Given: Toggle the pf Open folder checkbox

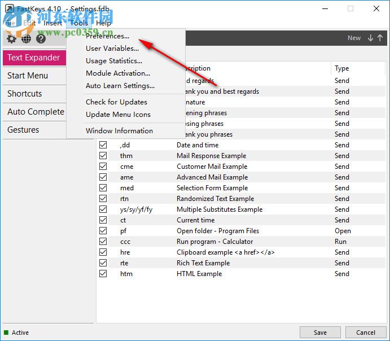Looking at the screenshot, I should pos(103,230).
